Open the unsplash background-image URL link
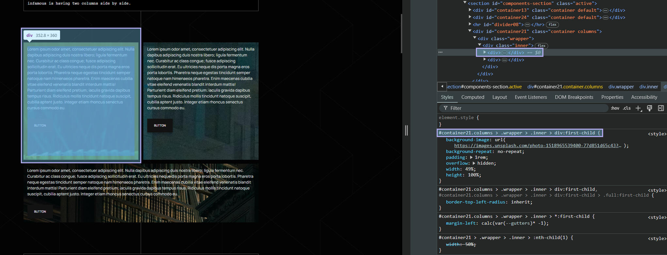The height and width of the screenshot is (255, 667). (x=537, y=146)
